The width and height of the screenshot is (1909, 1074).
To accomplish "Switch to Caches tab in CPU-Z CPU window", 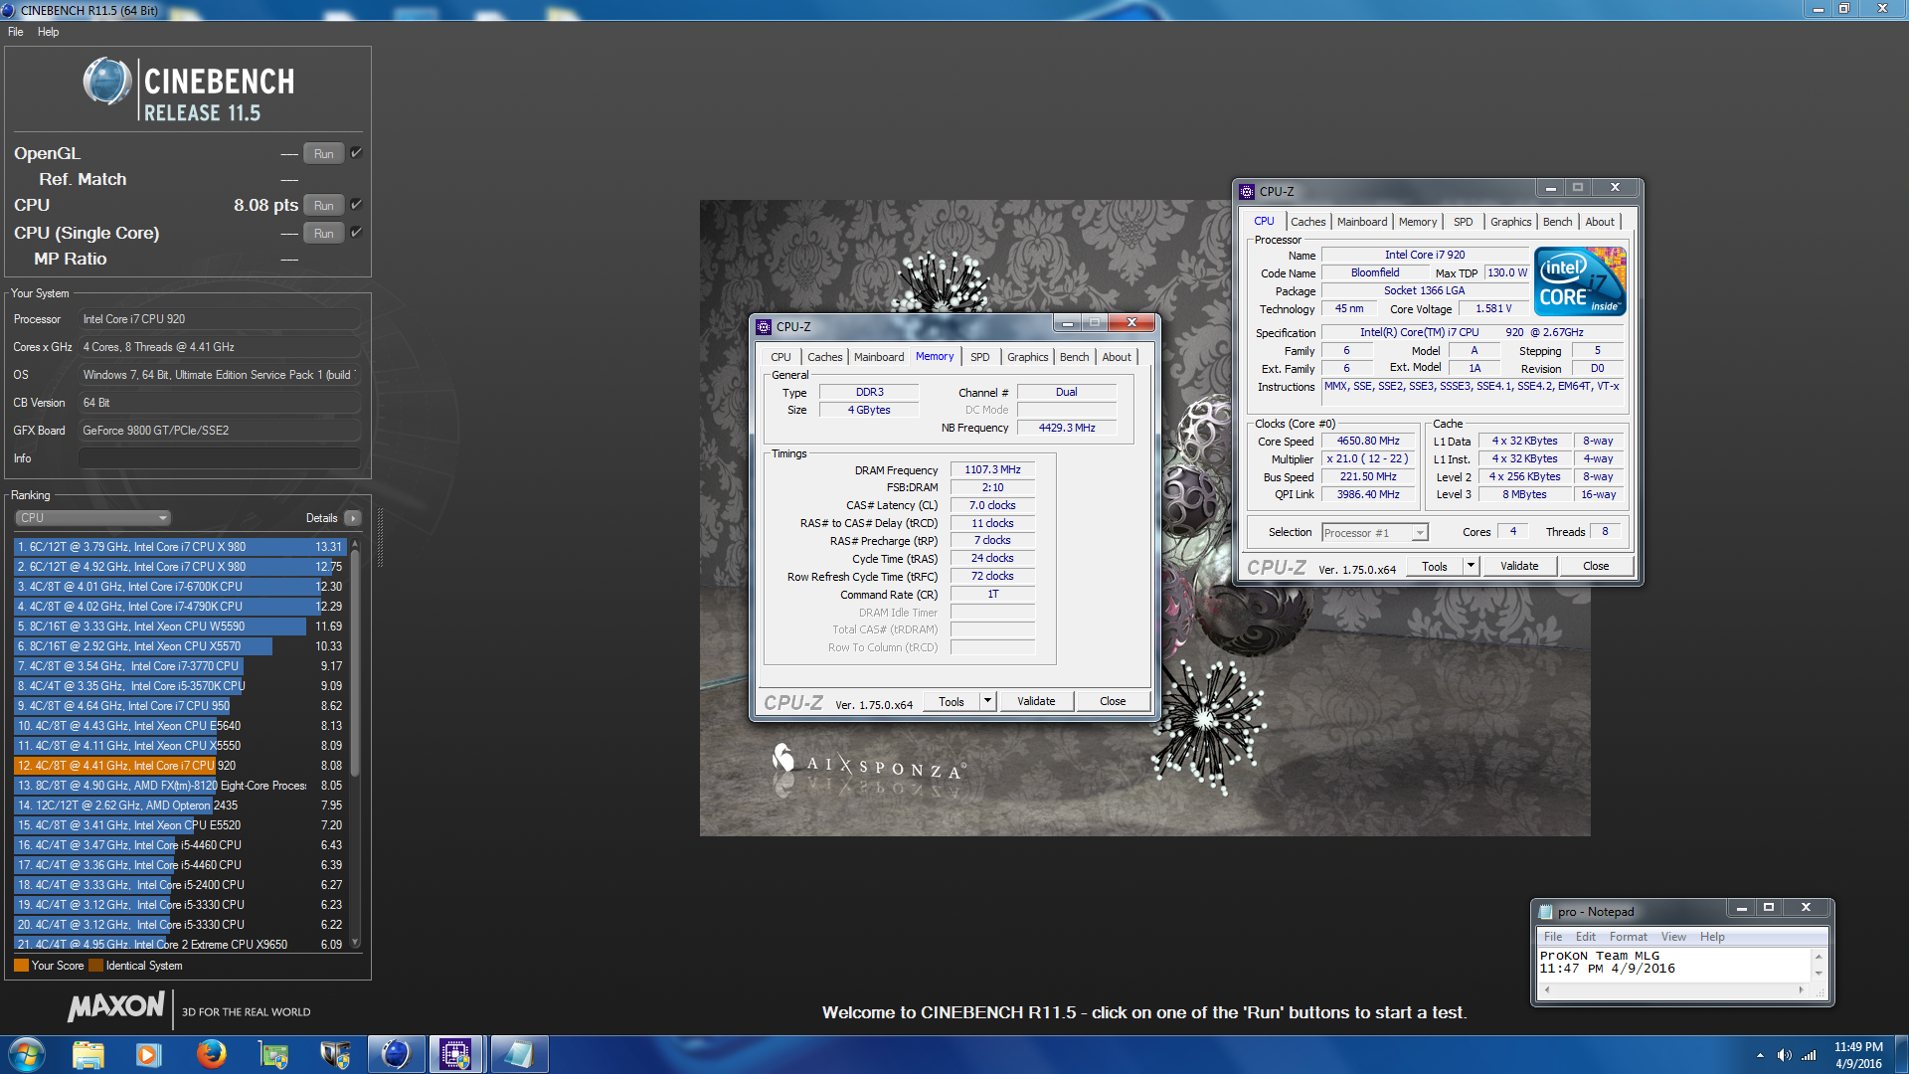I will [1307, 222].
